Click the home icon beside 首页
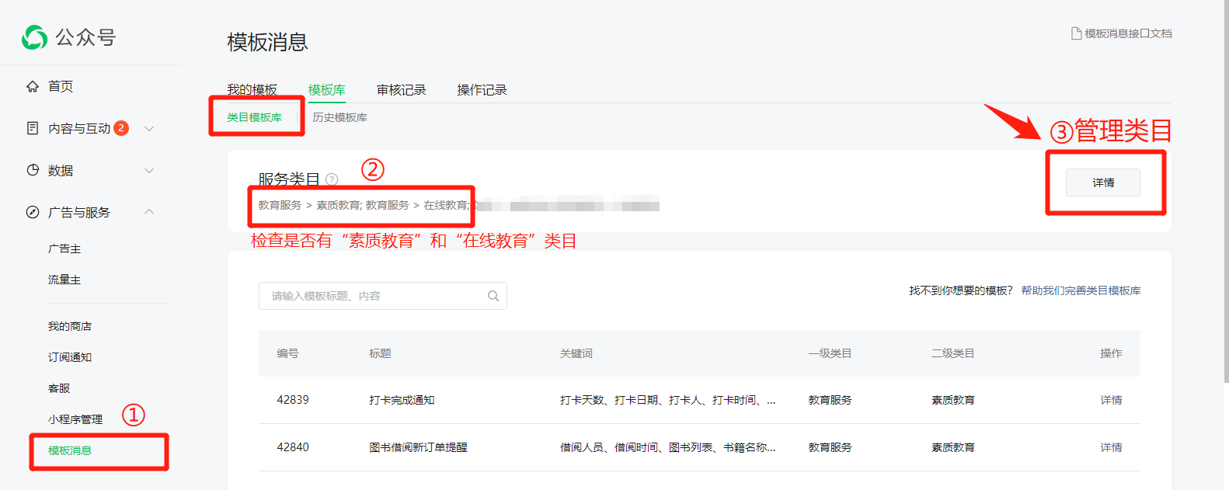 pyautogui.click(x=33, y=86)
